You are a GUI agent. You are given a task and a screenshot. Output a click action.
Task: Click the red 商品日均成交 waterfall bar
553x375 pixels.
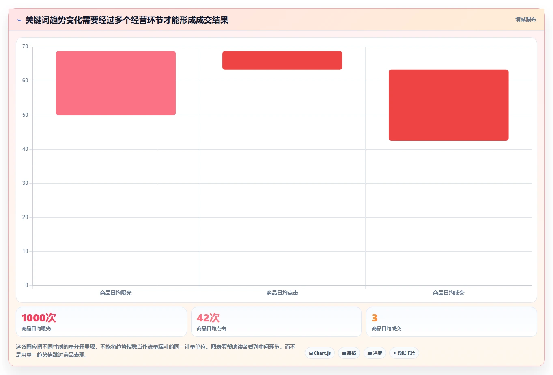[x=448, y=105]
